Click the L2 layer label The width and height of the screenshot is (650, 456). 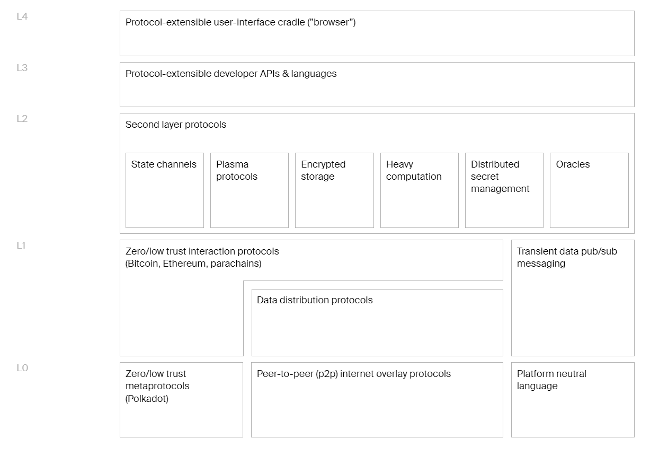click(22, 118)
